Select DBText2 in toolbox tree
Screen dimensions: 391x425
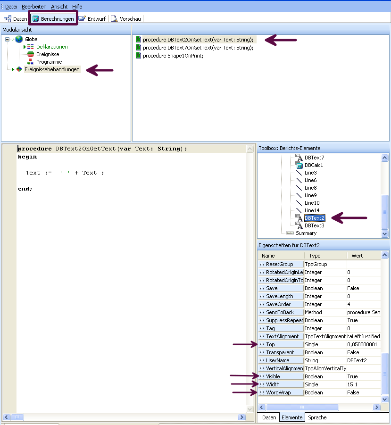point(314,218)
